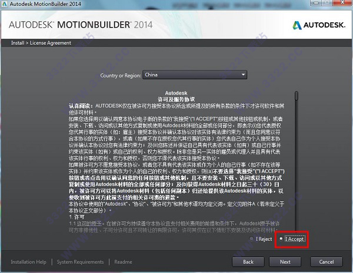This screenshot has width=353, height=273.
Task: Click the Back button
Action: [x=248, y=262]
